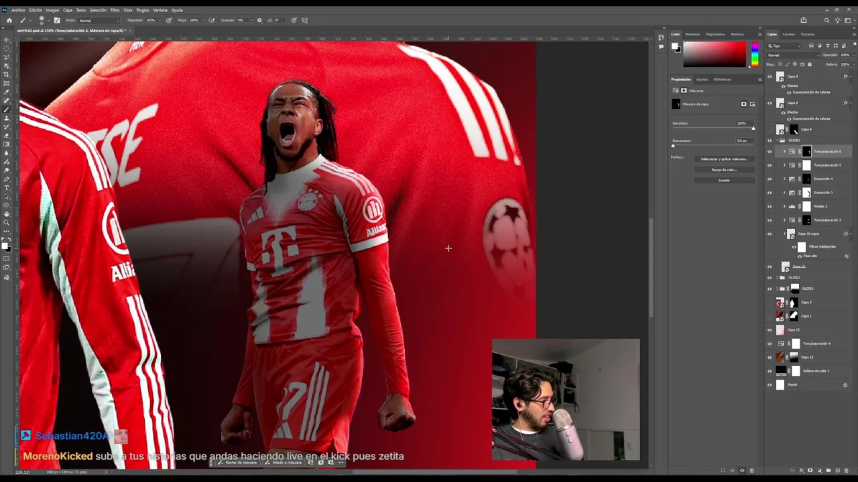Image resolution: width=858 pixels, height=482 pixels.
Task: Select the Type tool
Action: pos(7,188)
